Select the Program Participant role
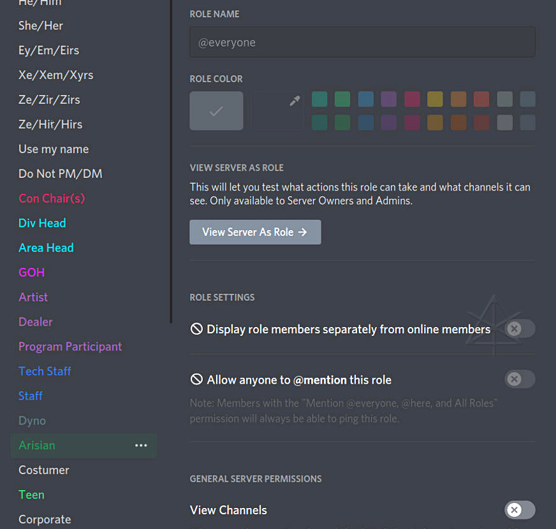556x529 pixels. pos(70,347)
